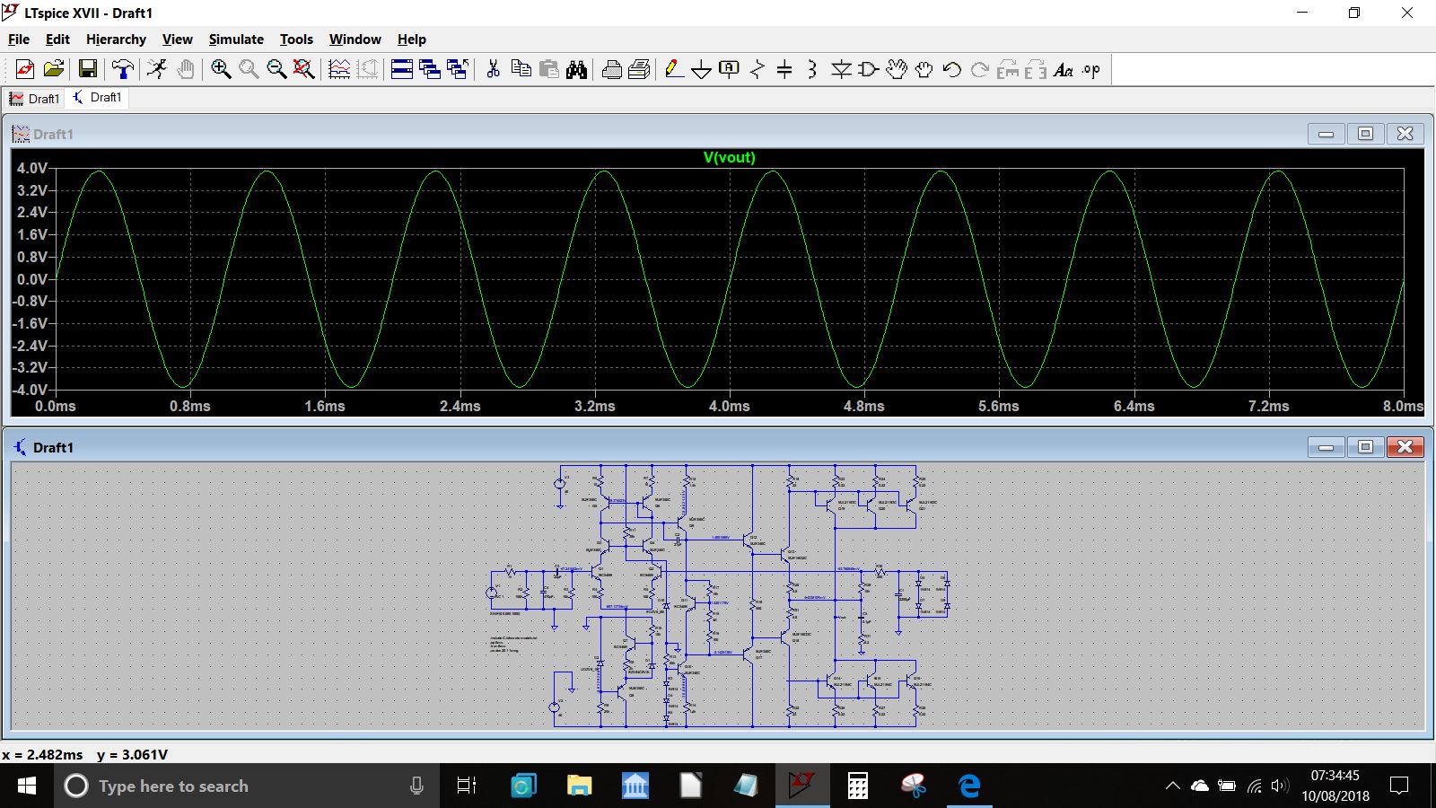Minimize the Draft1 schematic sub-window
The image size is (1436, 808).
(1326, 447)
